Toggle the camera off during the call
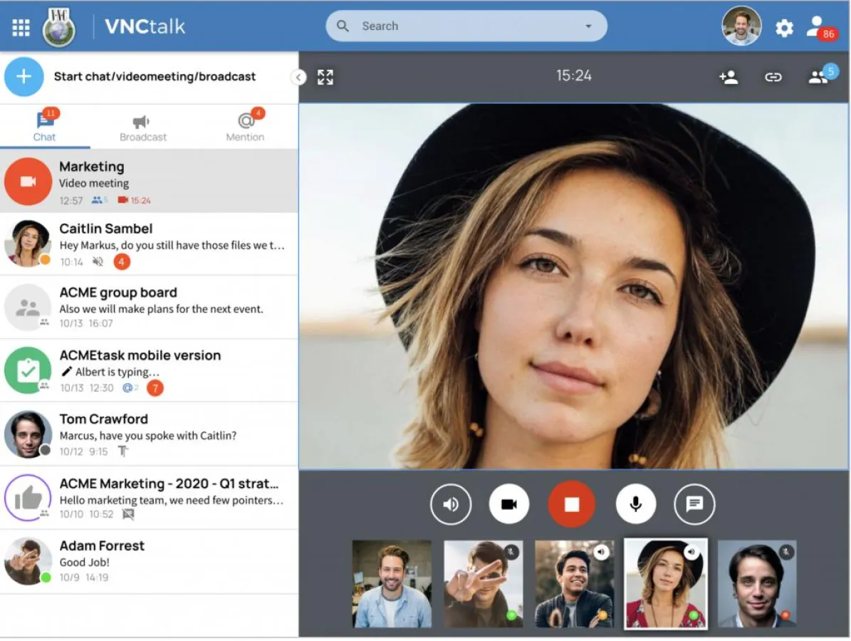The image size is (851, 641). point(508,504)
